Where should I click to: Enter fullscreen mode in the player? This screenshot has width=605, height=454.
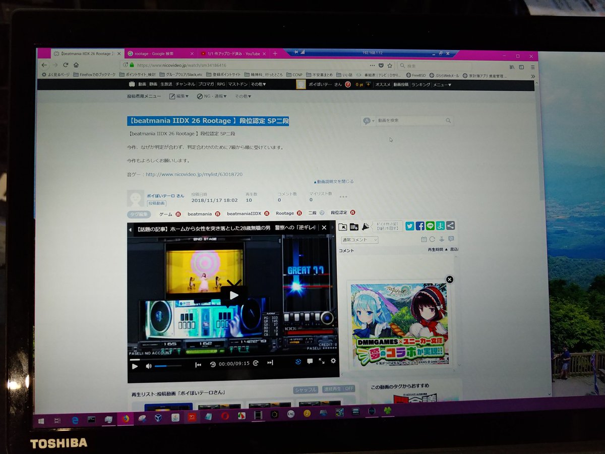click(322, 361)
